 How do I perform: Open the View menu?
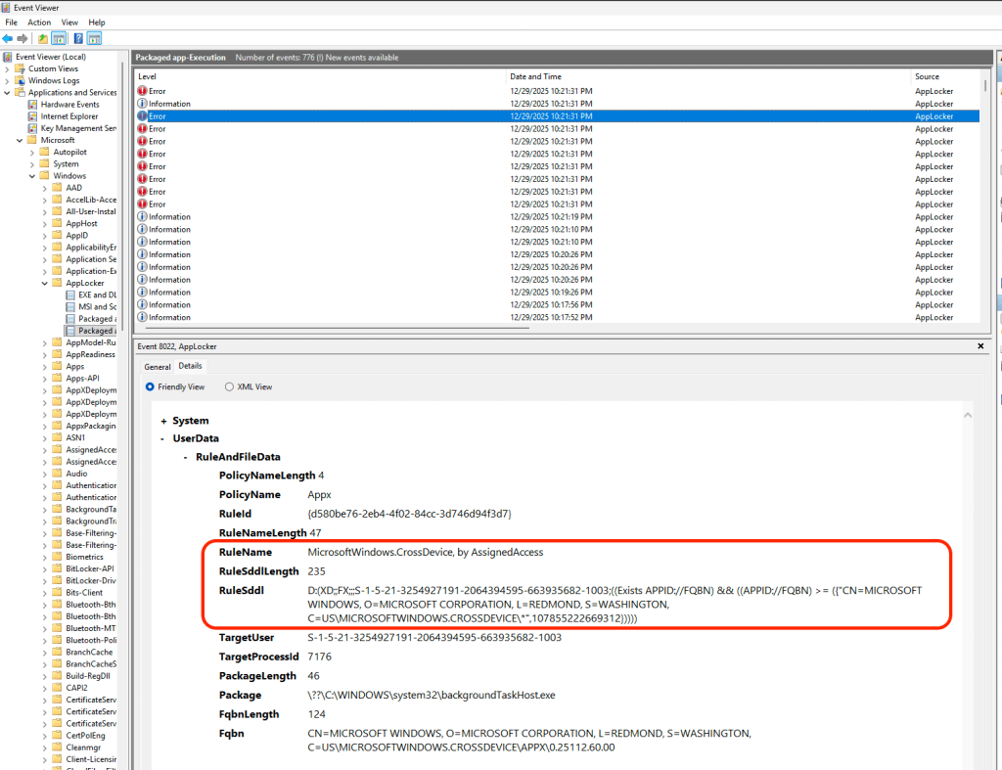69,22
